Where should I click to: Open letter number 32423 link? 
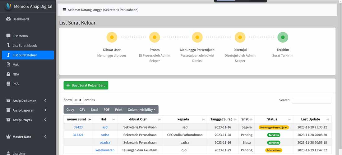coord(78,127)
